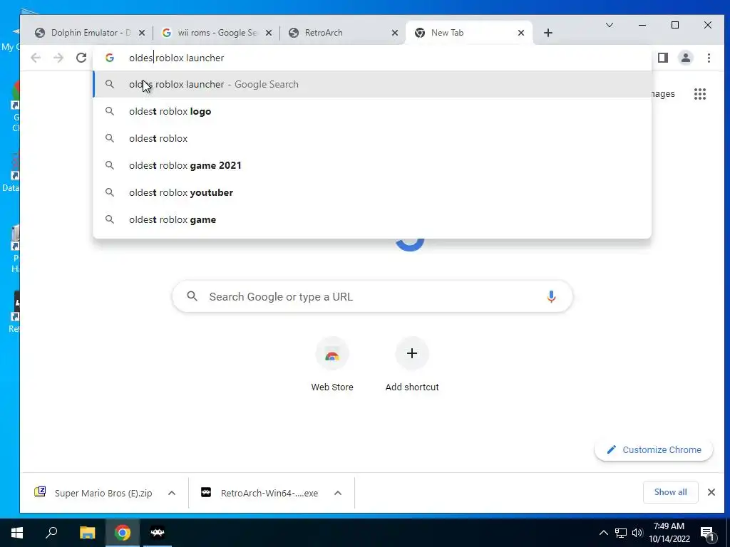Screen dimensions: 730x547
Task: Click the Search Google or type URL box
Action: [372, 297]
